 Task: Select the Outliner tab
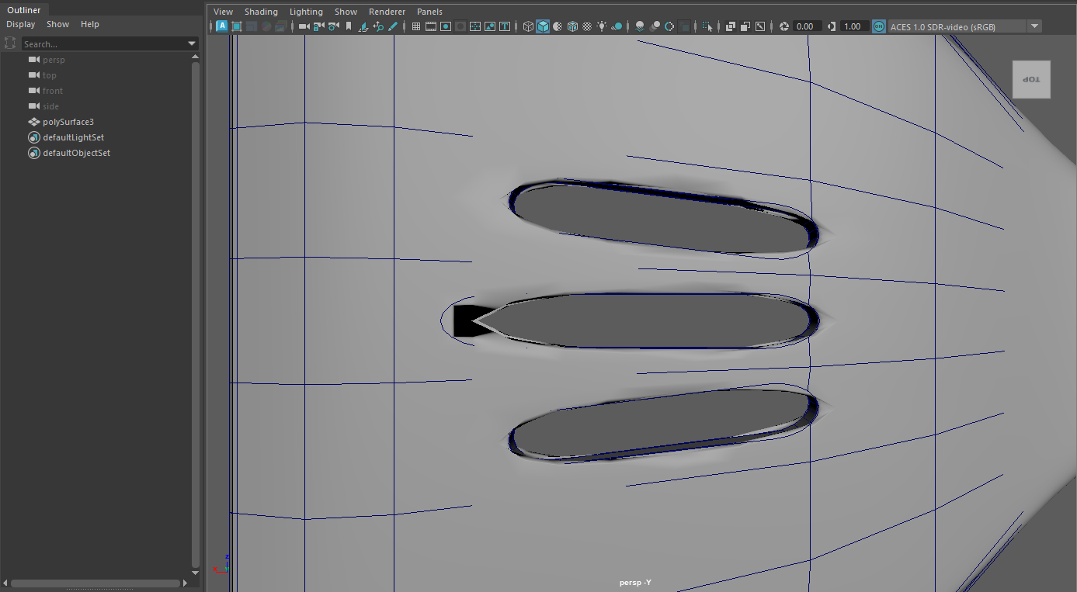24,10
